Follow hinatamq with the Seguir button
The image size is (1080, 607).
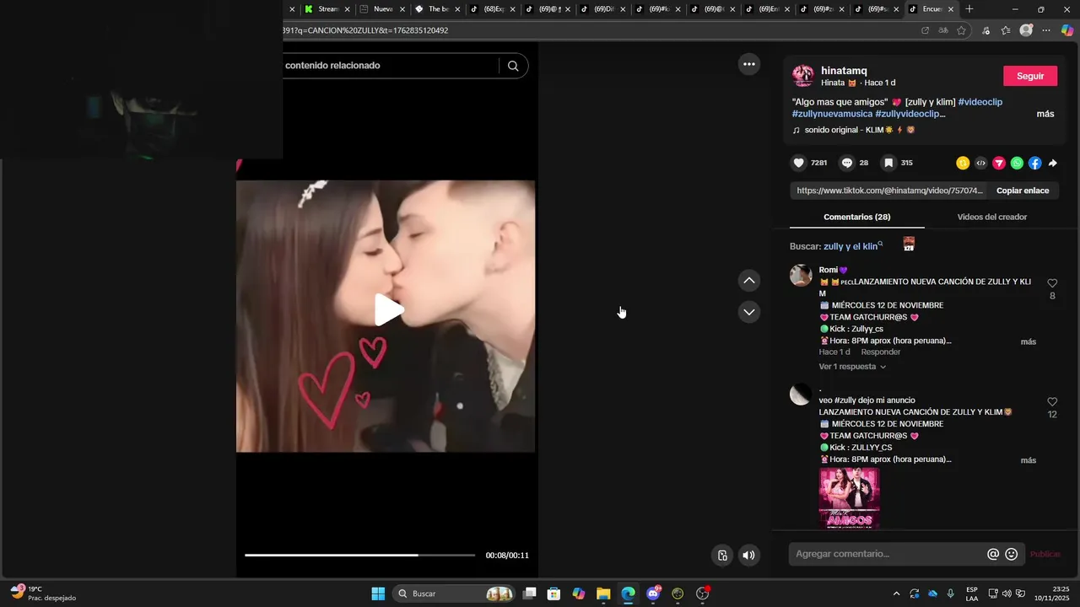(x=1030, y=76)
